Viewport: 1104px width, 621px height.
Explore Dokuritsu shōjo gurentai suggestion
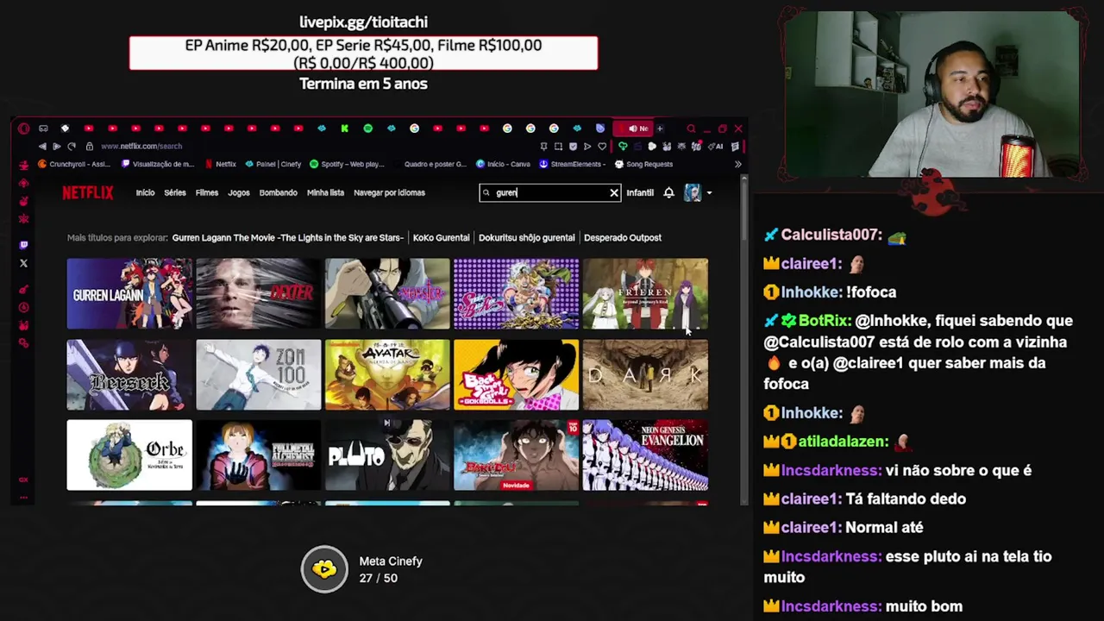pos(526,238)
